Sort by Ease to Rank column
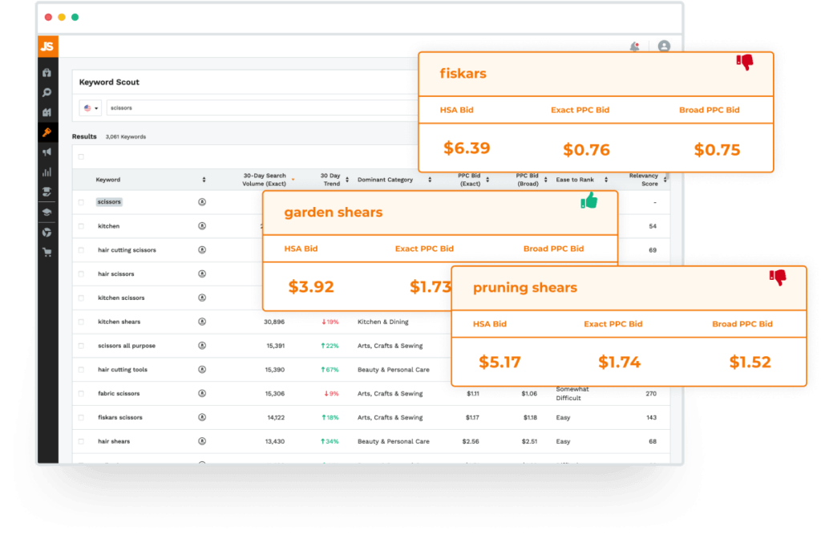821x535 pixels. point(606,180)
